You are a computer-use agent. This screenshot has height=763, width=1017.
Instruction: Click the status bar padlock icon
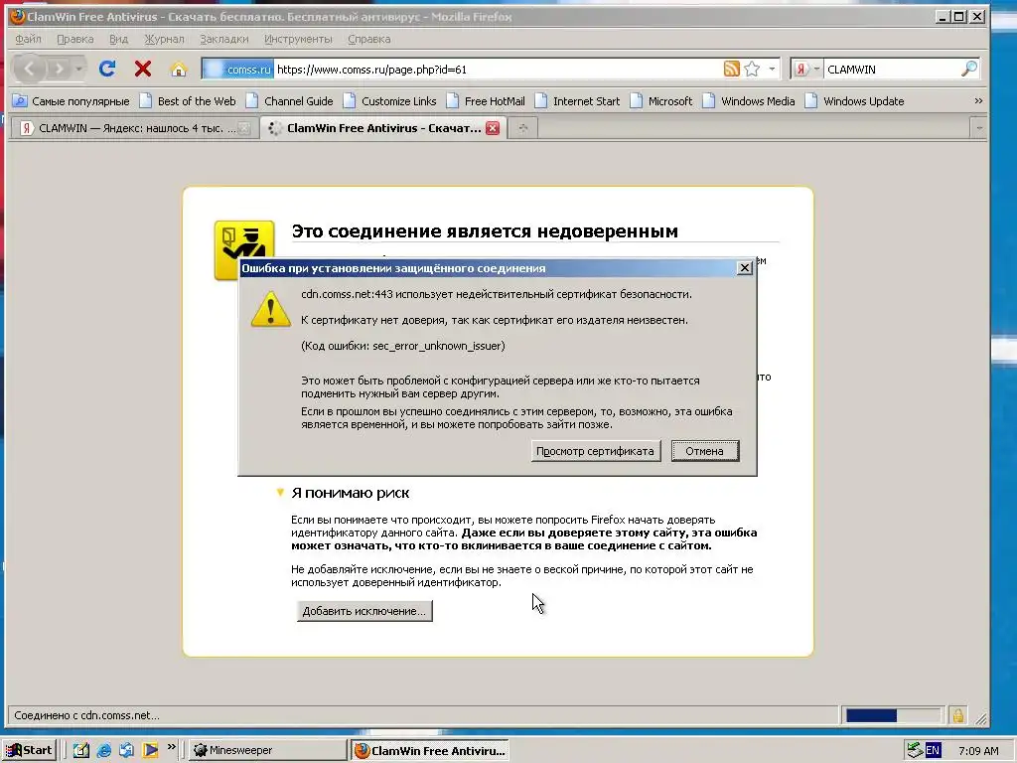pos(957,715)
